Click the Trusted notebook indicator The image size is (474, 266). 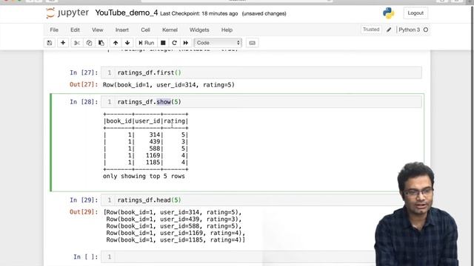click(371, 30)
